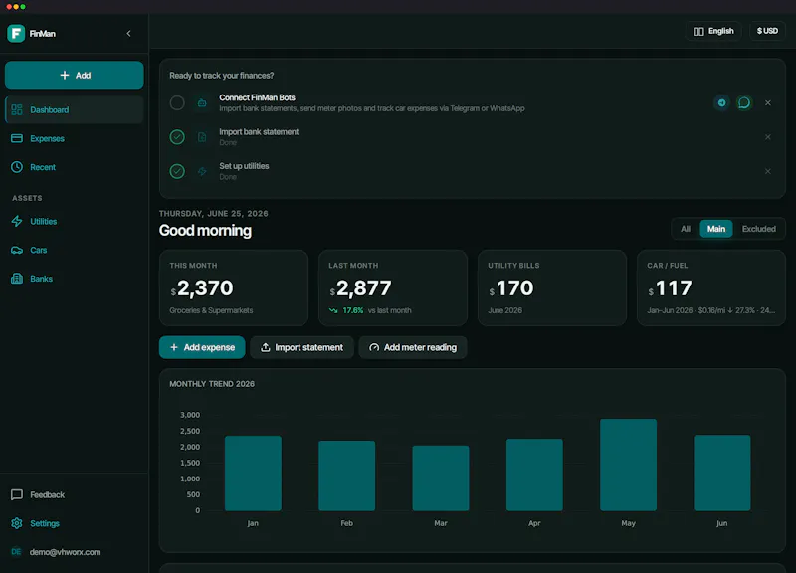Open the Utility Bills $170 card
The height and width of the screenshot is (573, 796).
point(552,287)
